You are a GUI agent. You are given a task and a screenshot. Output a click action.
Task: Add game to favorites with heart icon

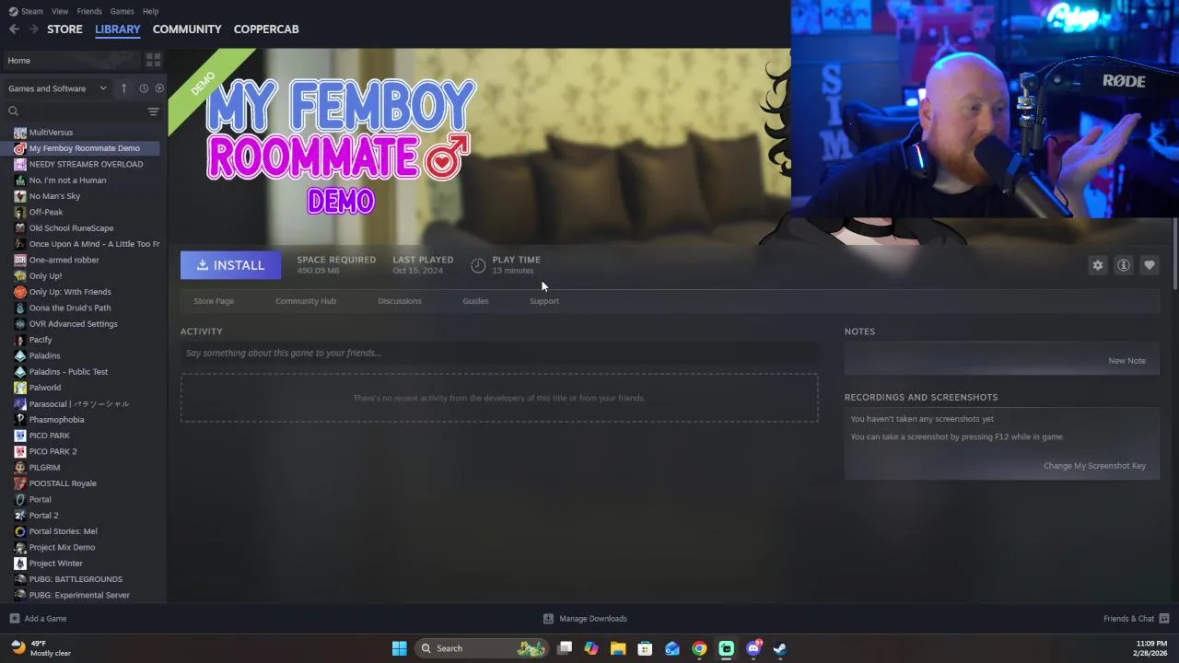tap(1150, 265)
